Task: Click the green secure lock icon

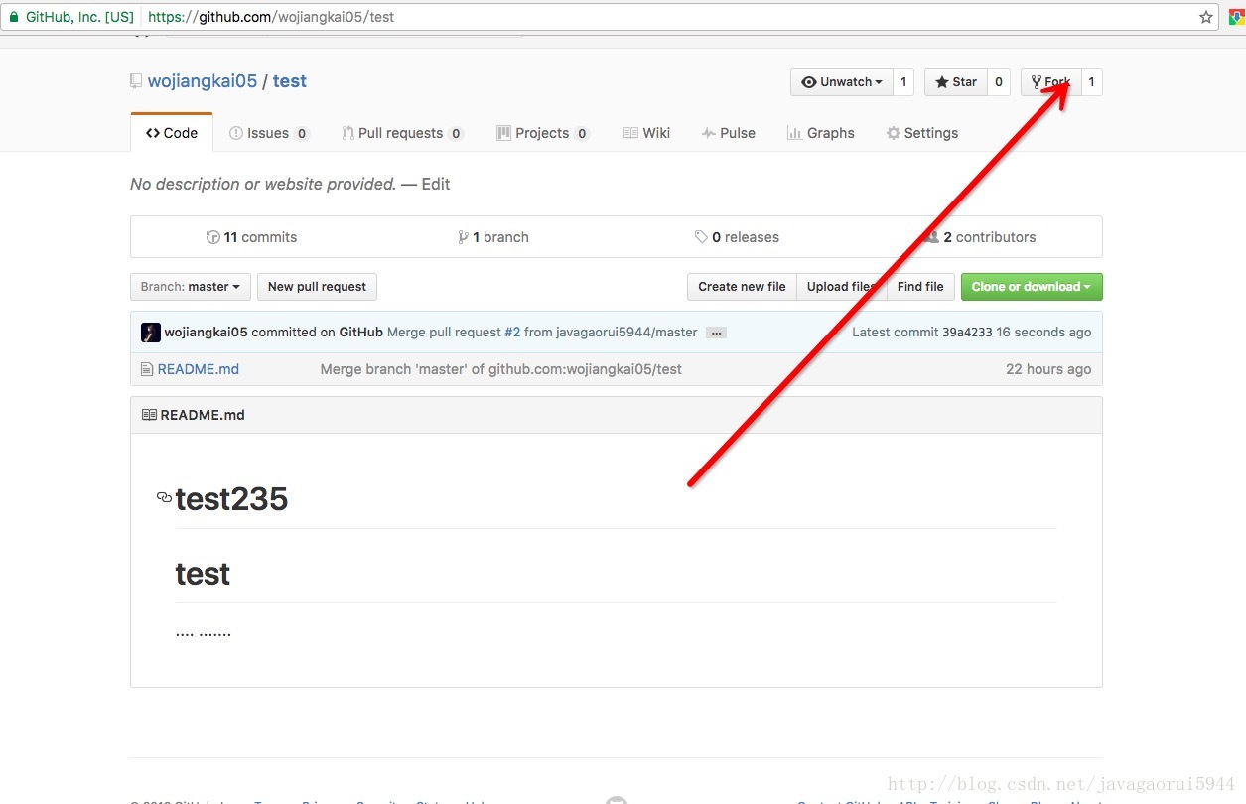Action: click(14, 17)
